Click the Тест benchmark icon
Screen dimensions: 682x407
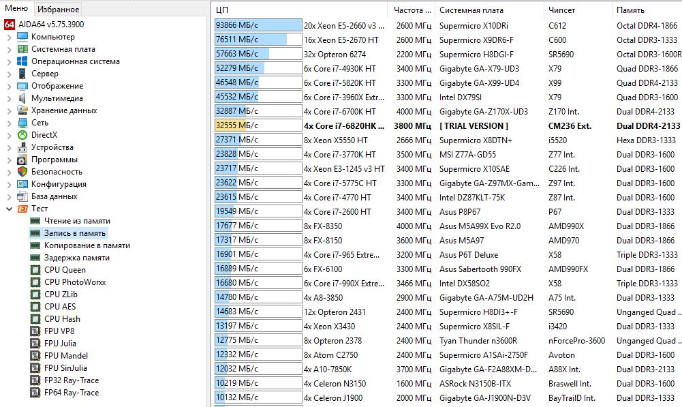tap(22, 209)
